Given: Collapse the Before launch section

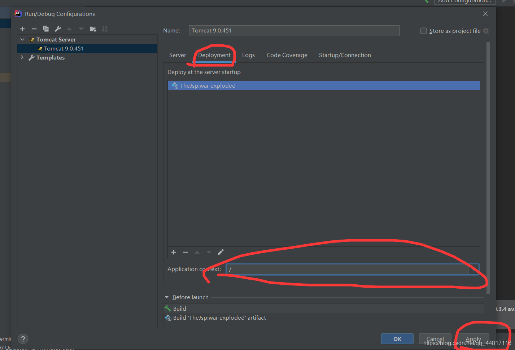Looking at the screenshot, I should (167, 297).
